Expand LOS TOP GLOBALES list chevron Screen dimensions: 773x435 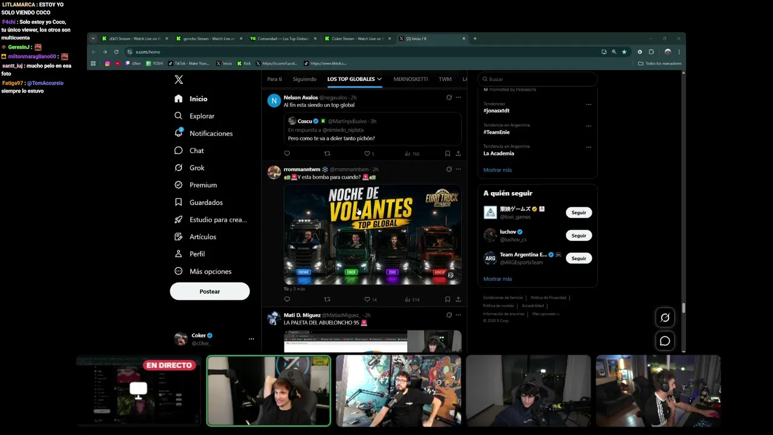(x=379, y=79)
